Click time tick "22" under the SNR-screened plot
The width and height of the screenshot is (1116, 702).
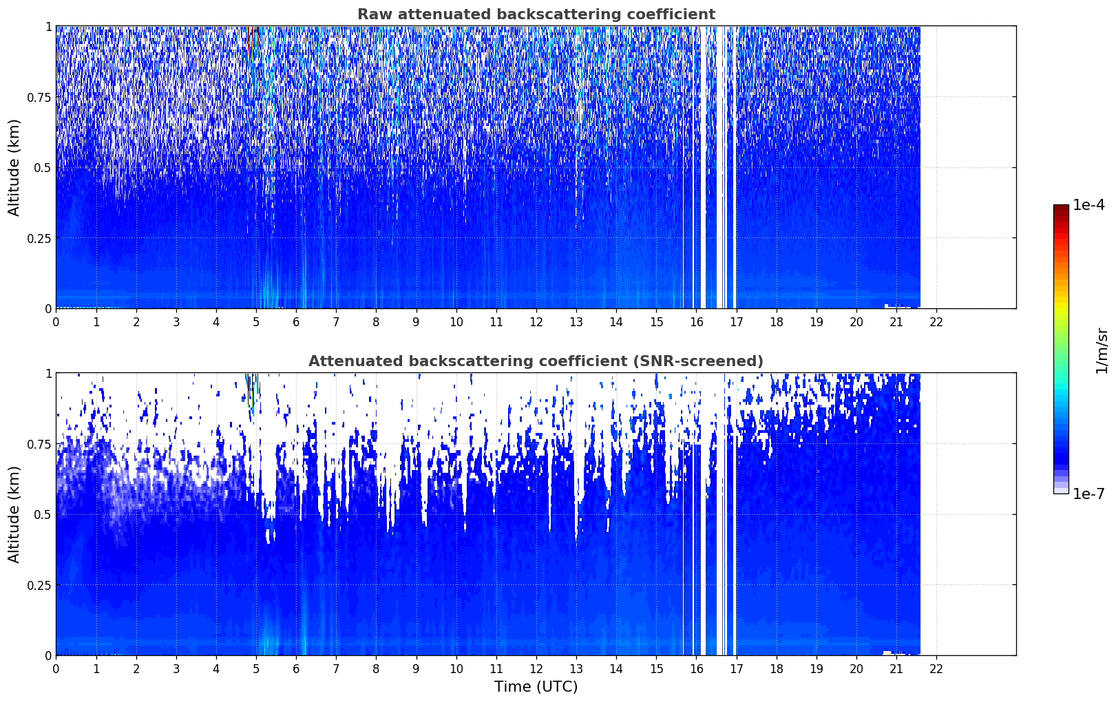pyautogui.click(x=936, y=668)
